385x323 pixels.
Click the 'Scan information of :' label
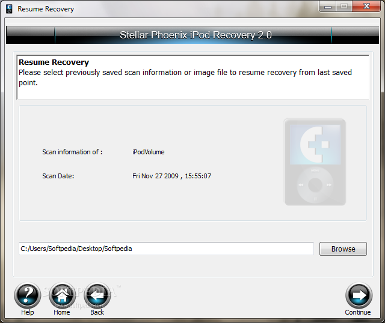[72, 152]
